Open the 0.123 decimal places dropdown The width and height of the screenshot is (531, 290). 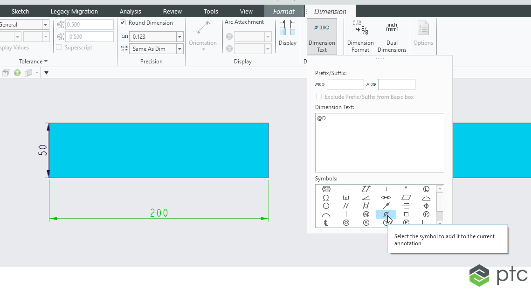click(x=179, y=37)
